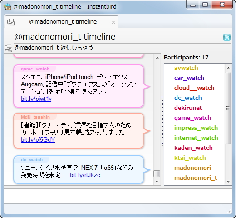Click the large @madonomori_t timeline heading
Viewport: 236px width, 218px height.
(65, 37)
